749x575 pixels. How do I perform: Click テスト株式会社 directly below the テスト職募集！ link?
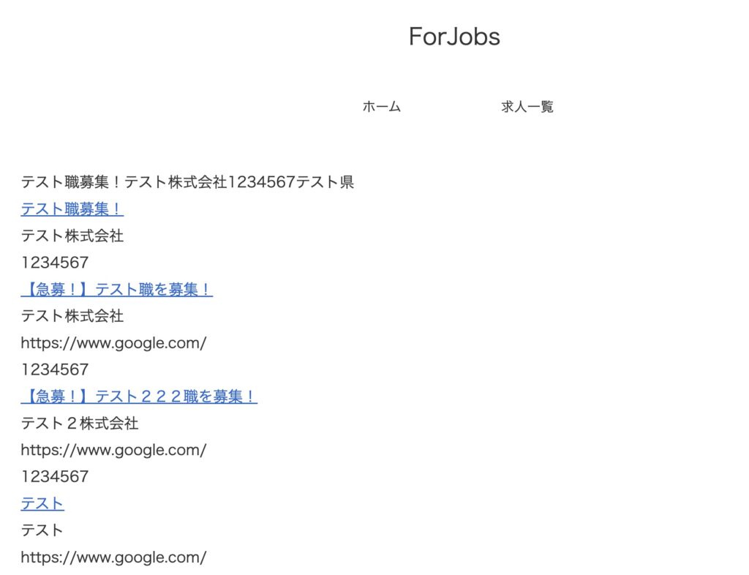(72, 236)
